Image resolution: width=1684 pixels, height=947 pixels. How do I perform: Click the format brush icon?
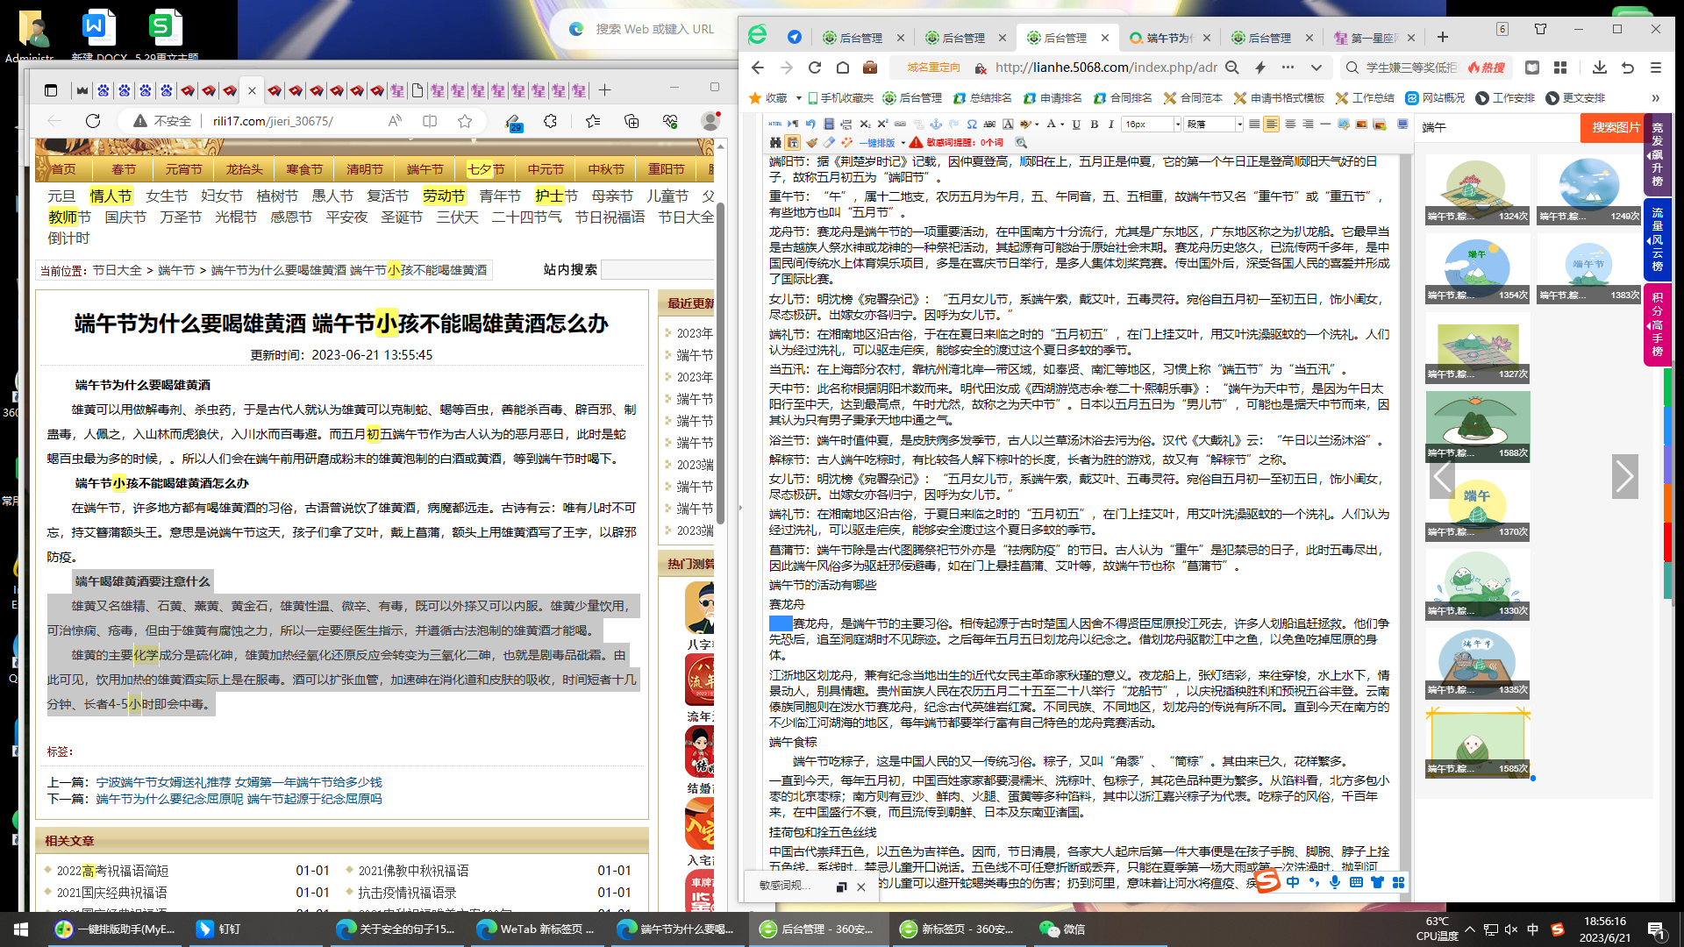pyautogui.click(x=812, y=143)
